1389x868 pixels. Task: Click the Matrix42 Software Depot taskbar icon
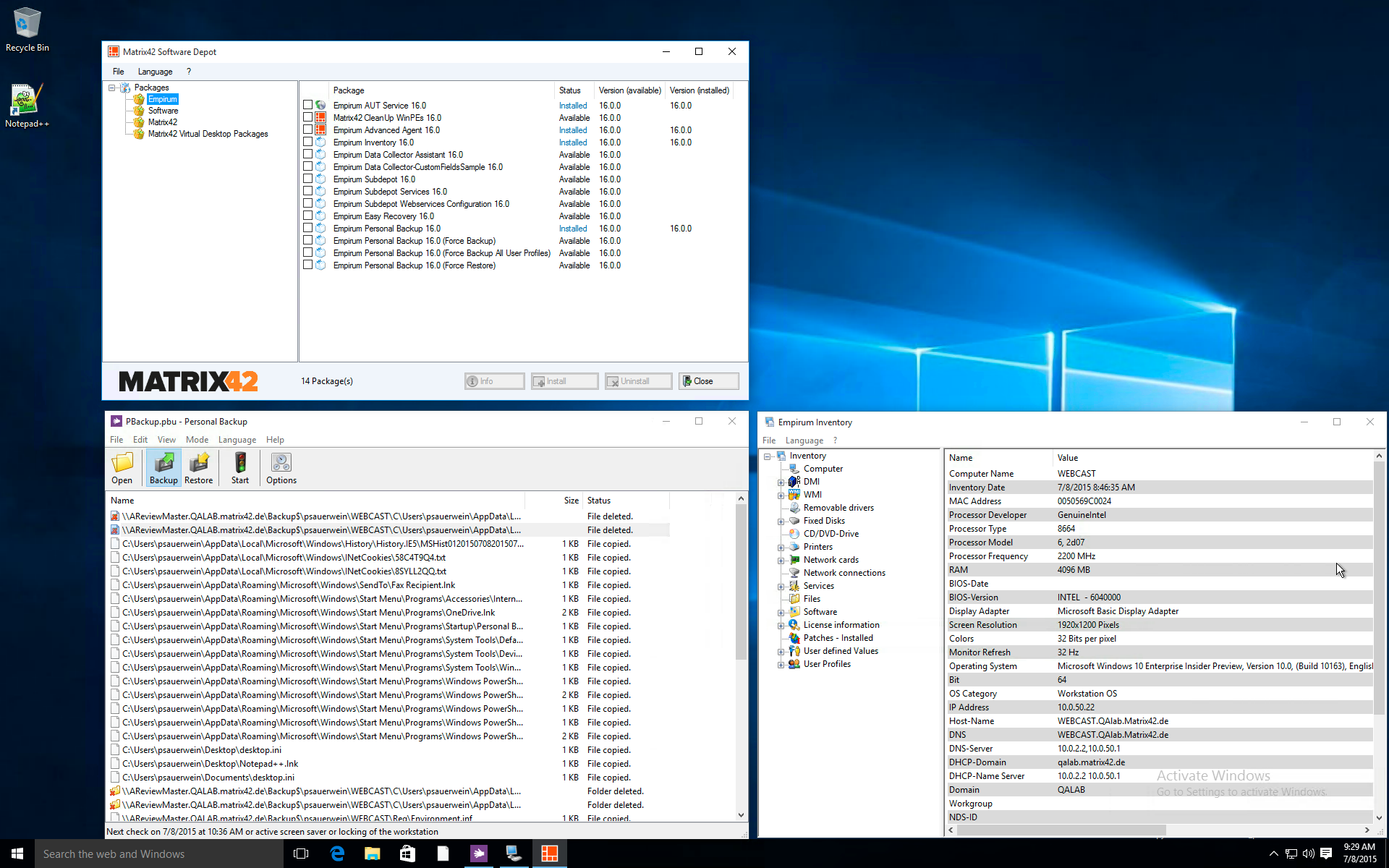[x=550, y=854]
